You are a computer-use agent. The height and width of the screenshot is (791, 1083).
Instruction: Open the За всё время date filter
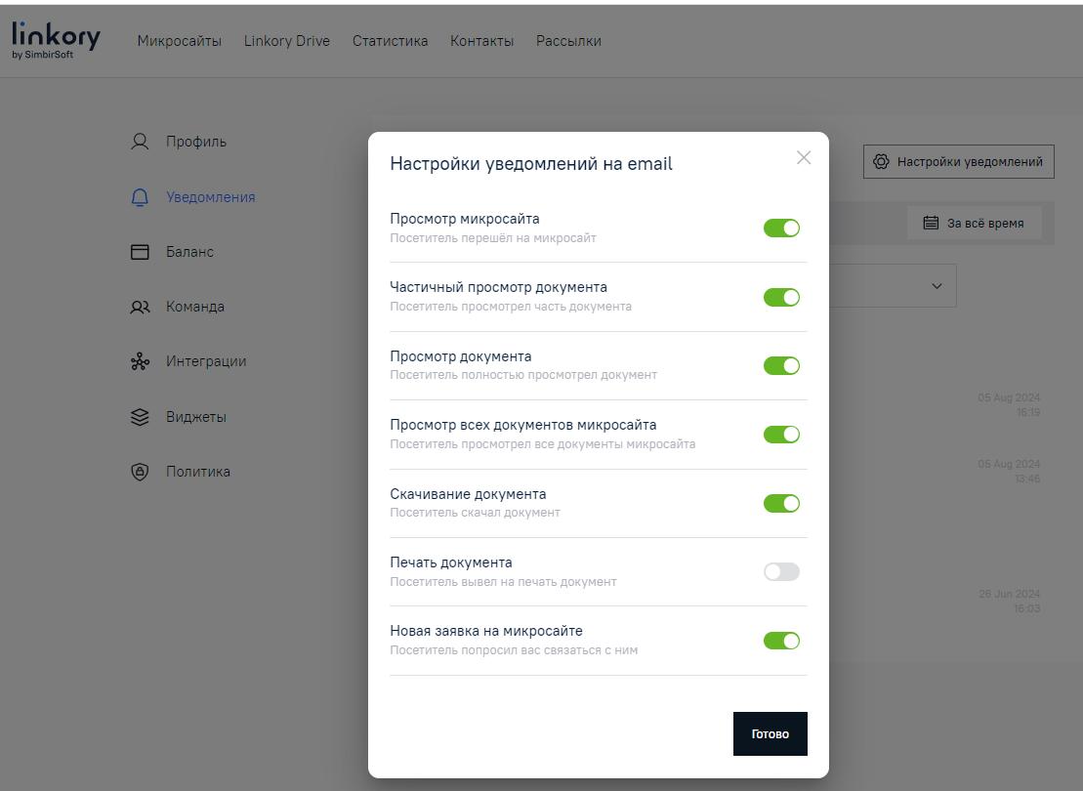click(x=974, y=224)
